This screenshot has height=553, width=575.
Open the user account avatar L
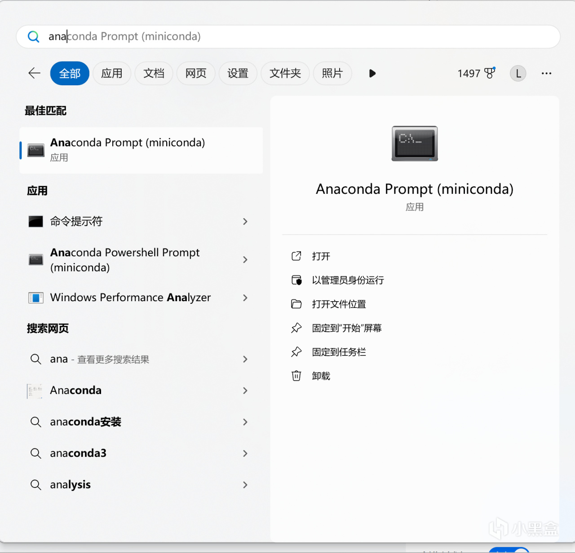tap(518, 73)
